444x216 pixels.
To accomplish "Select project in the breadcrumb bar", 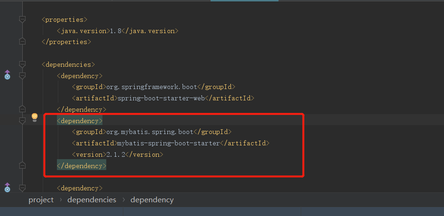I will pyautogui.click(x=41, y=200).
